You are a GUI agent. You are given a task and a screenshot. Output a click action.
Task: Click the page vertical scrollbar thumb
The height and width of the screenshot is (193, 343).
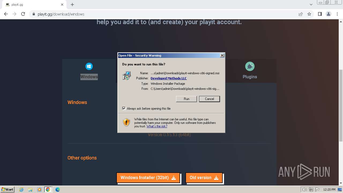[341, 105]
